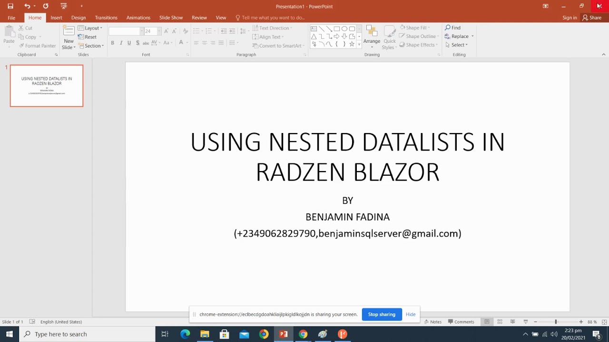Open the Comments pane
This screenshot has width=609, height=342.
click(461, 322)
